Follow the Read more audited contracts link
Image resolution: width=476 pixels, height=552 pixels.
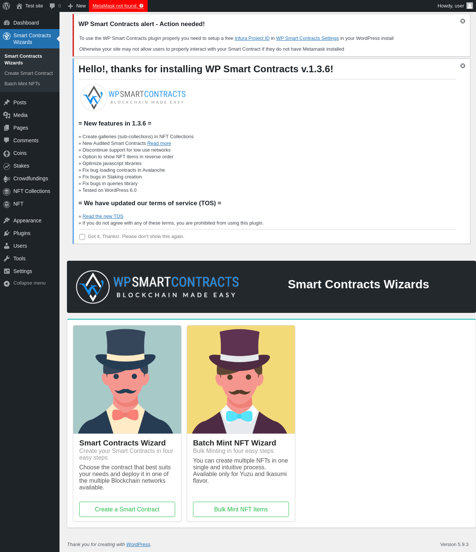click(x=159, y=143)
